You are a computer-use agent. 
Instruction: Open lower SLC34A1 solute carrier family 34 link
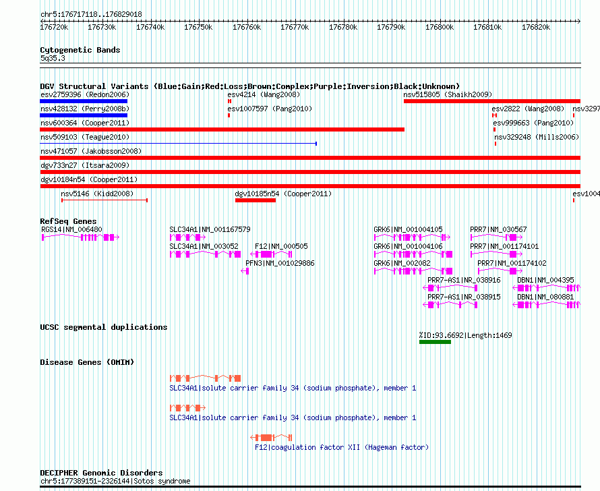pos(293,418)
